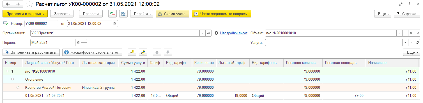Add document to favorites with star icon
The image size is (423, 103).
click(x=29, y=4)
